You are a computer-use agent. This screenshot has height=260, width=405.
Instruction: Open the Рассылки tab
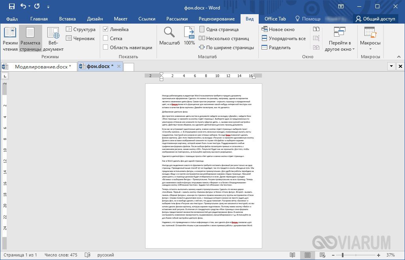[177, 19]
